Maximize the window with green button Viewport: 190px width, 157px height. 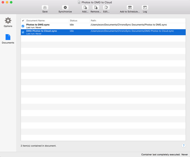11,2
